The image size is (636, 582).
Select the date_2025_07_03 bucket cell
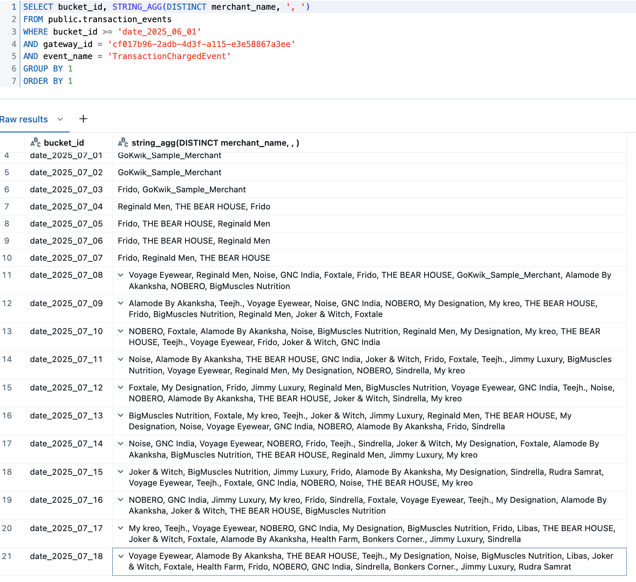(x=68, y=190)
